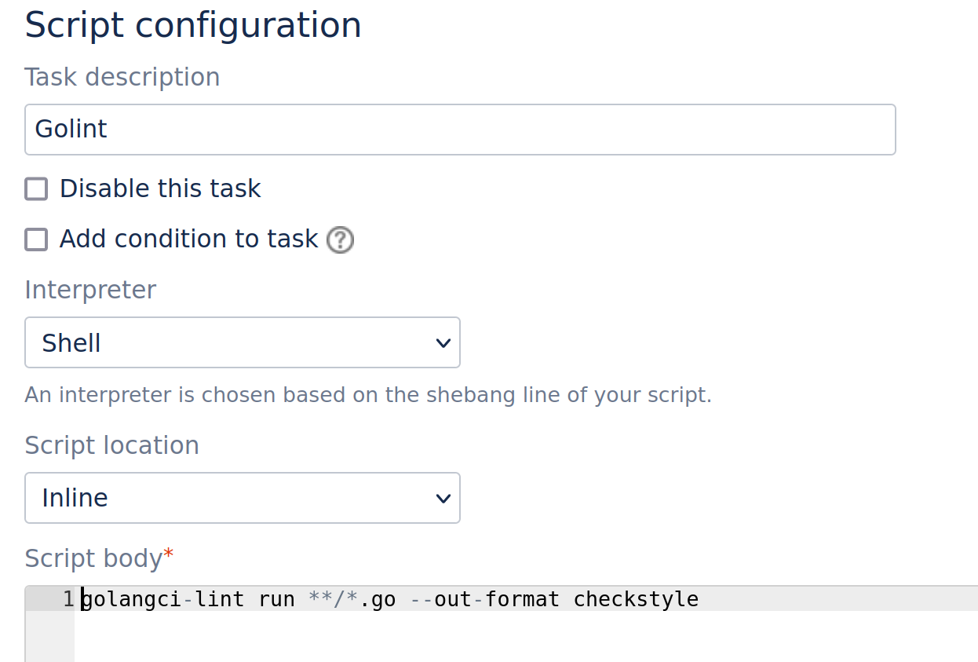Enable the Add condition to task checkbox
The height and width of the screenshot is (662, 978).
[x=36, y=240]
